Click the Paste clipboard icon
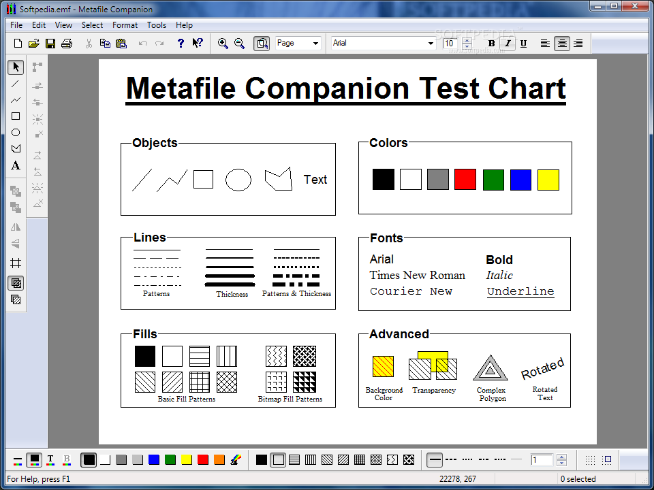The height and width of the screenshot is (490, 654). tap(121, 44)
